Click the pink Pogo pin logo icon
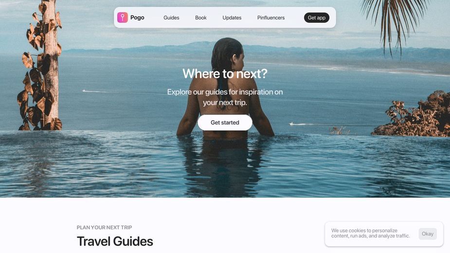The image size is (450, 253). [122, 18]
